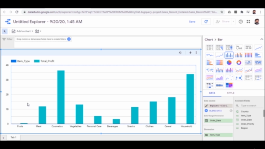The height and width of the screenshot is (149, 265).
Task: Select the pie chart type
Action: coord(229,62)
